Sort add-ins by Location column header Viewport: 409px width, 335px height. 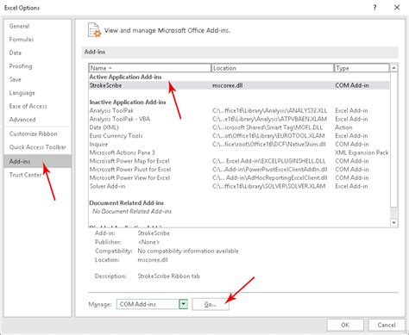pos(272,68)
